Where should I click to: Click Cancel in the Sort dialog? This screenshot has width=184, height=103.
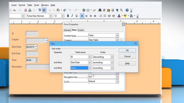click(127, 56)
